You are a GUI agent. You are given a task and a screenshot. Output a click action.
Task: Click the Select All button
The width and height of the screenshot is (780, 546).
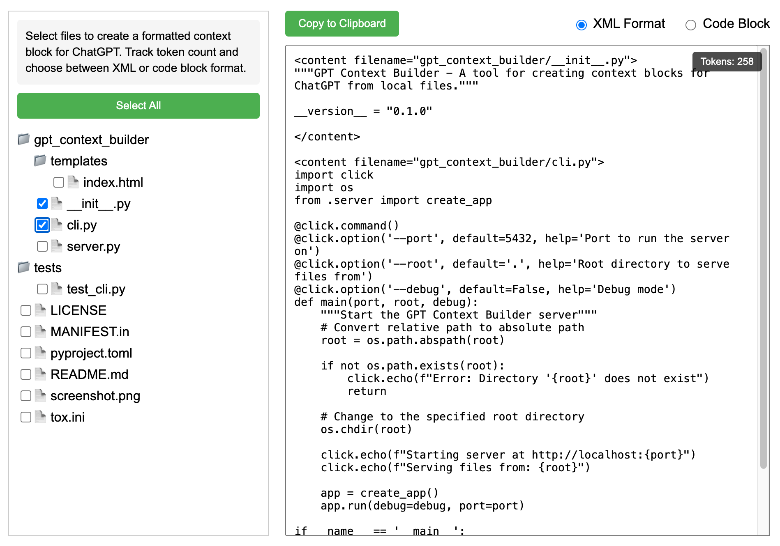tap(138, 106)
